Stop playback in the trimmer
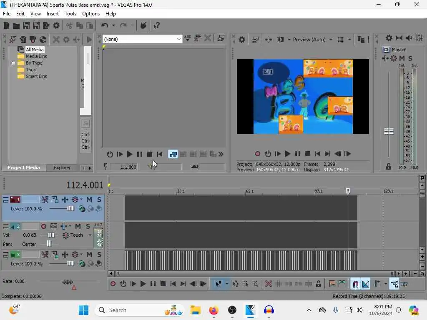Viewport: 427px width, 320px height. (150, 154)
